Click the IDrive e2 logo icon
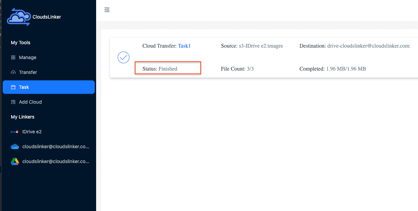The width and height of the screenshot is (418, 211). pos(15,132)
